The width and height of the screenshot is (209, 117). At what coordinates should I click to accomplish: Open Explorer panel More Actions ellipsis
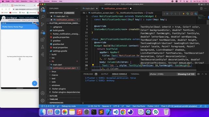coord(77,8)
